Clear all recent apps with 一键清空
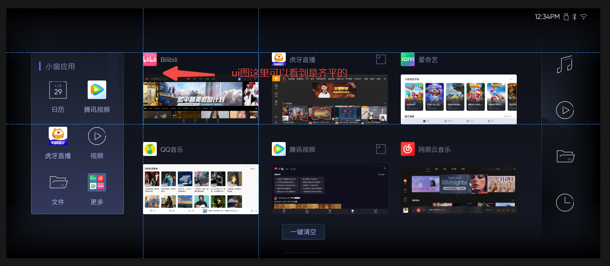This screenshot has width=610, height=266. point(303,232)
